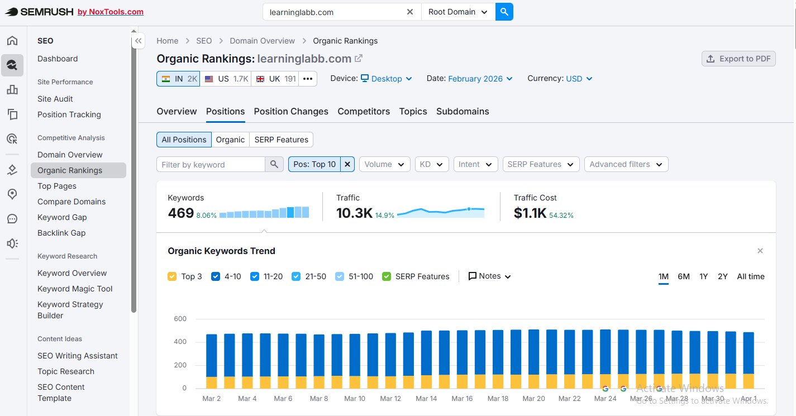Close the Organic Keywords Trend panel
The image size is (796, 416).
point(760,251)
